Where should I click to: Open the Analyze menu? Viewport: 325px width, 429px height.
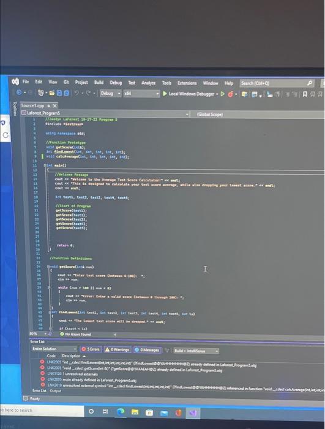pos(149,83)
